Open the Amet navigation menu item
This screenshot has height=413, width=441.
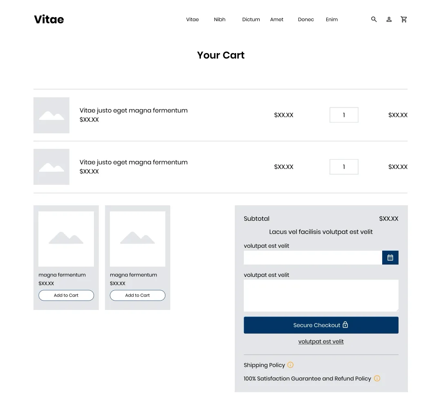277,20
